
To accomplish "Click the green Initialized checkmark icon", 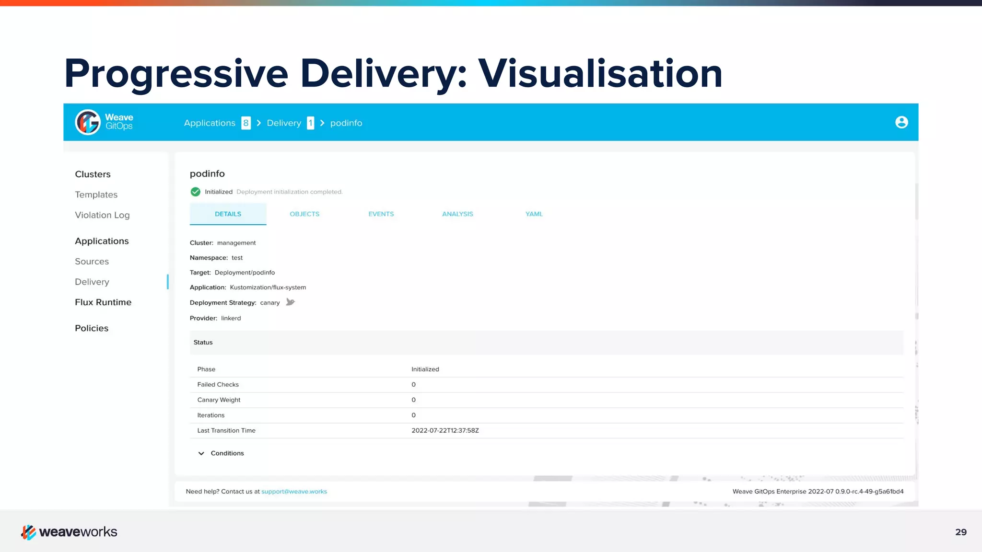I will (x=195, y=192).
